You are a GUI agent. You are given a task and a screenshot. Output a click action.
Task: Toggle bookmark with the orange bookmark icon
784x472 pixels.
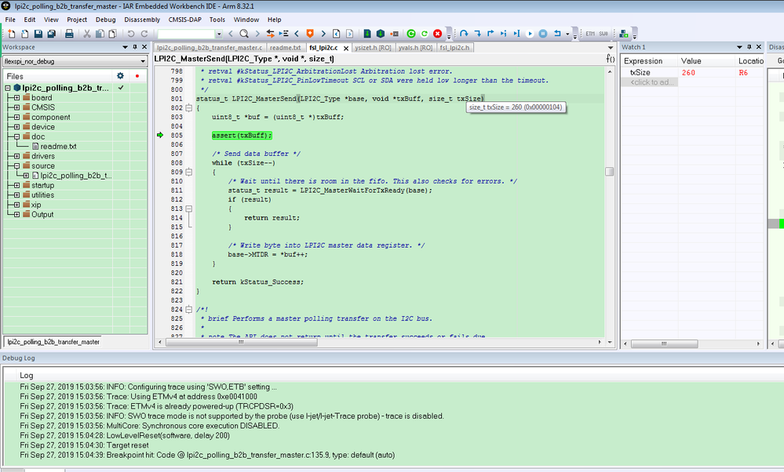tap(310, 34)
